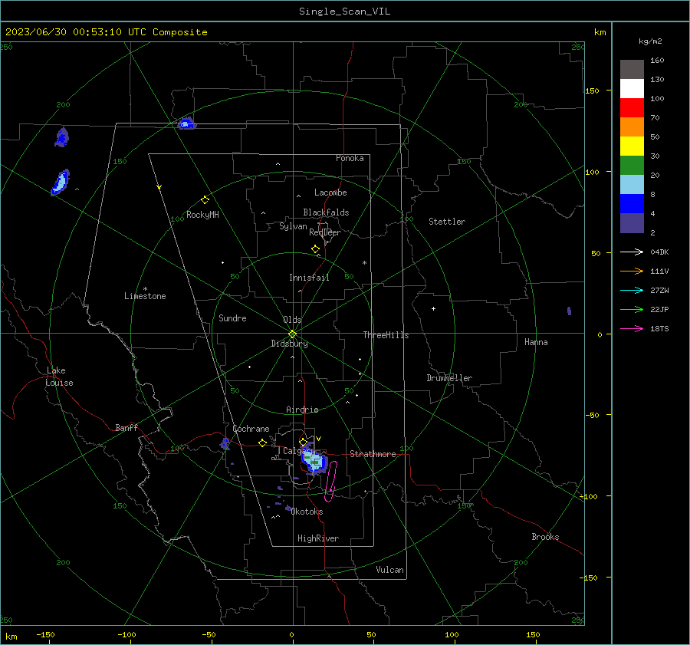Image resolution: width=690 pixels, height=645 pixels.
Task: Click the orange 111V arrow in legend
Action: [x=632, y=271]
